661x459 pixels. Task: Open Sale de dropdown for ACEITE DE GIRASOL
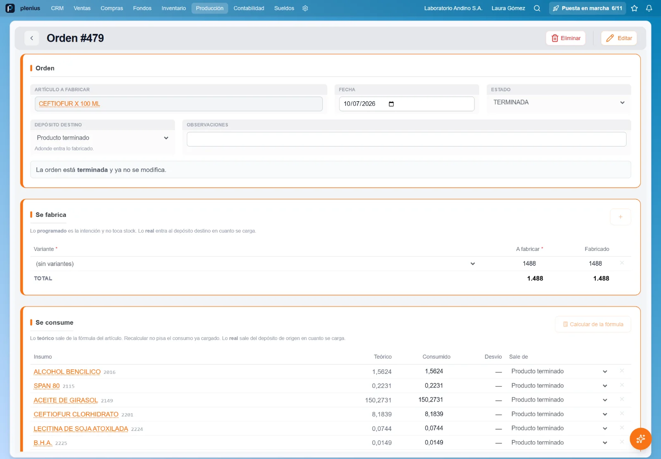(559, 400)
